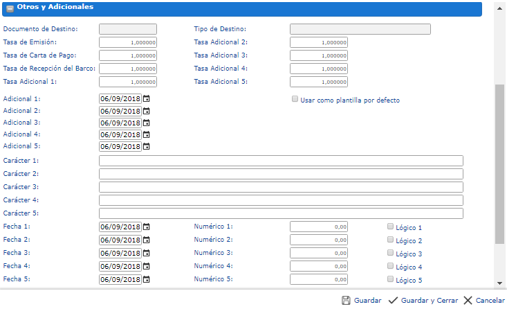Focus the Tipo de Destino field
507x309 pixels.
(360, 29)
